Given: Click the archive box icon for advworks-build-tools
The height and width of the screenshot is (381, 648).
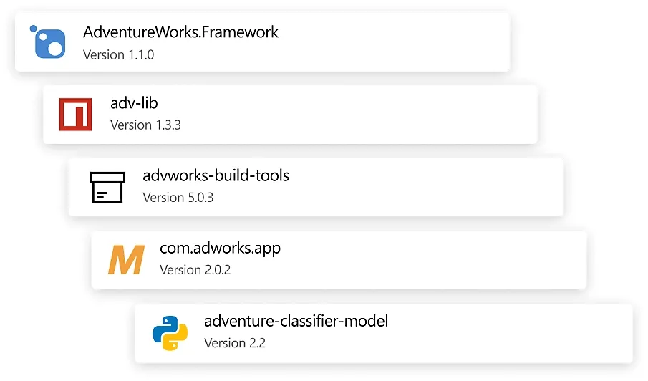Looking at the screenshot, I should pyautogui.click(x=107, y=187).
